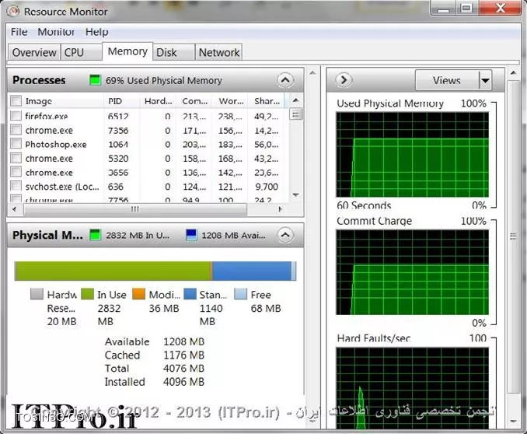Select the Photoshop.exe process name
The width and height of the screenshot is (527, 434).
(x=56, y=145)
